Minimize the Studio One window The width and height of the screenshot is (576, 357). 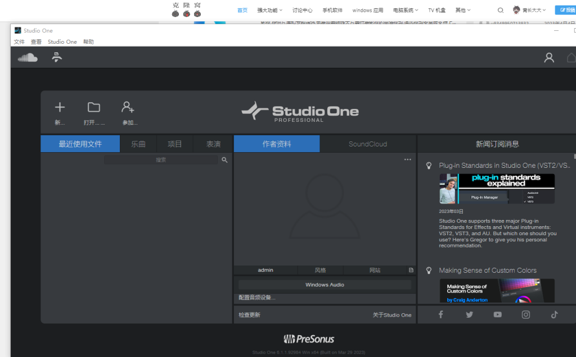tap(556, 30)
